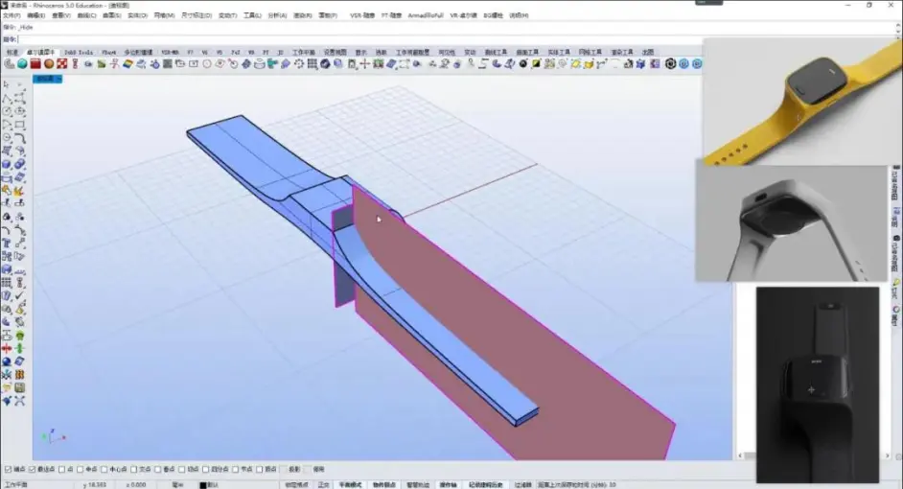
Task: Toggle 智慧轨迹 SmartTrack in status bar
Action: coord(418,485)
